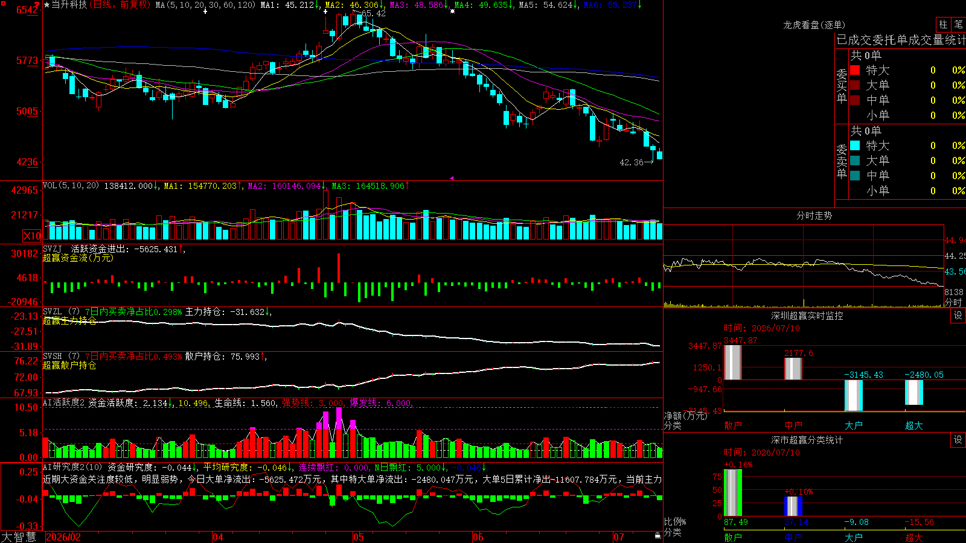Click the 已成交委托单成交量统计 header
Viewport: 966px width, 543px height.
[x=901, y=40]
